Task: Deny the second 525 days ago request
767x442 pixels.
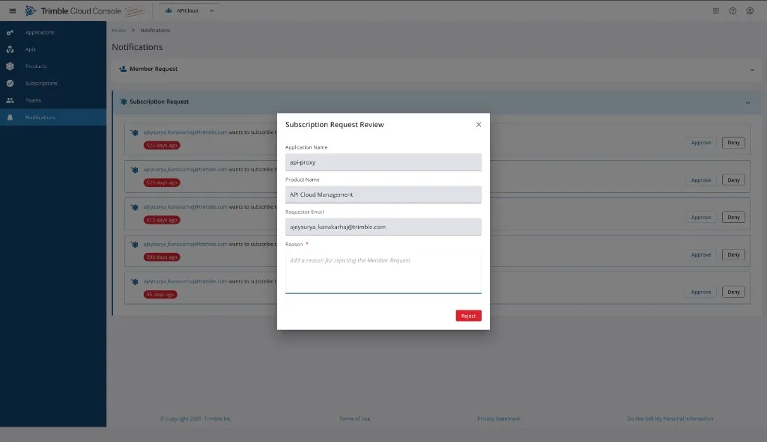Action: (x=733, y=179)
